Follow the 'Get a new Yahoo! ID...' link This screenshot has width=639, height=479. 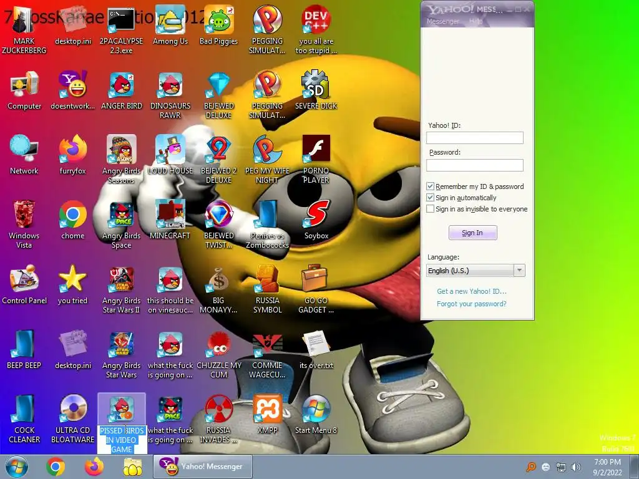coord(472,291)
